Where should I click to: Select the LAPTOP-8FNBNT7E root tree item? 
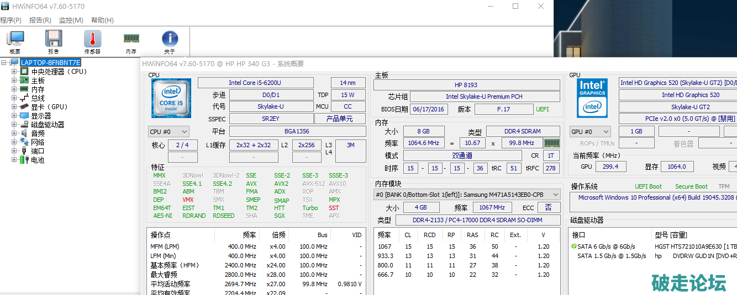pyautogui.click(x=50, y=63)
